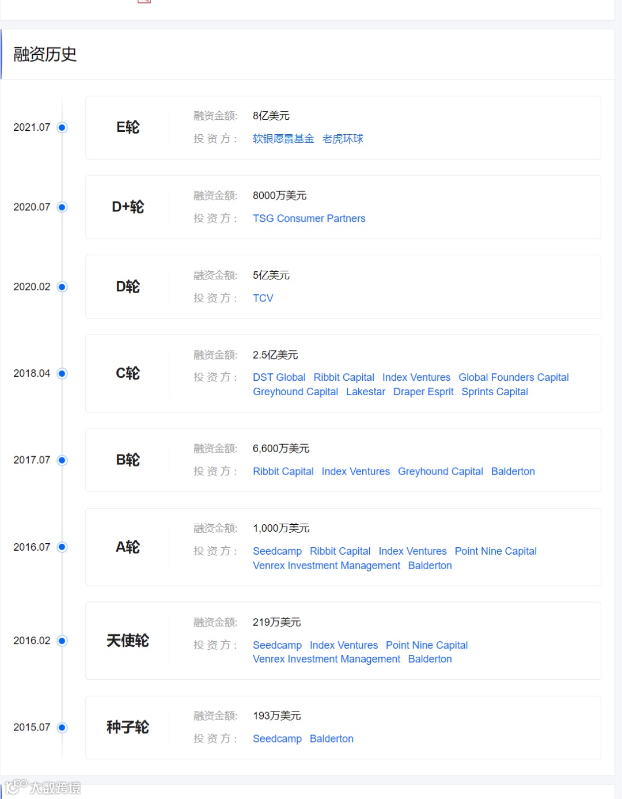Click the D+轮 round label
Viewport: 622px width, 799px height.
click(128, 207)
